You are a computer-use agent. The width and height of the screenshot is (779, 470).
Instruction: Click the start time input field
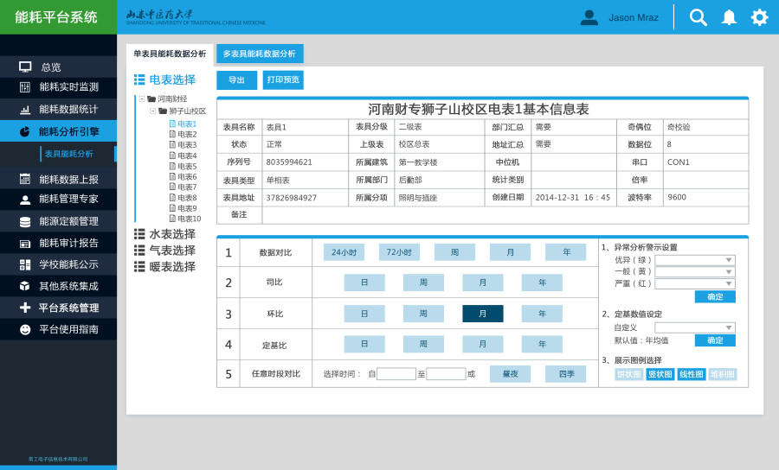[x=396, y=374]
